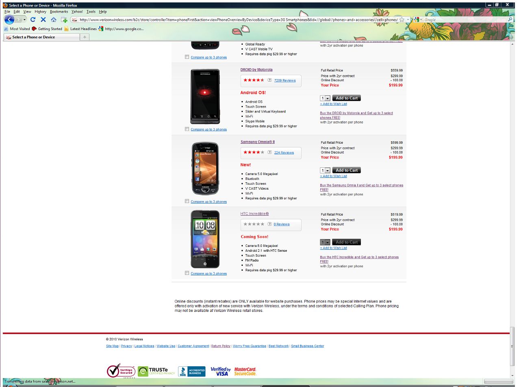The height and width of the screenshot is (387, 517).
Task: Add Samsung Omnia II to cart
Action: [347, 171]
